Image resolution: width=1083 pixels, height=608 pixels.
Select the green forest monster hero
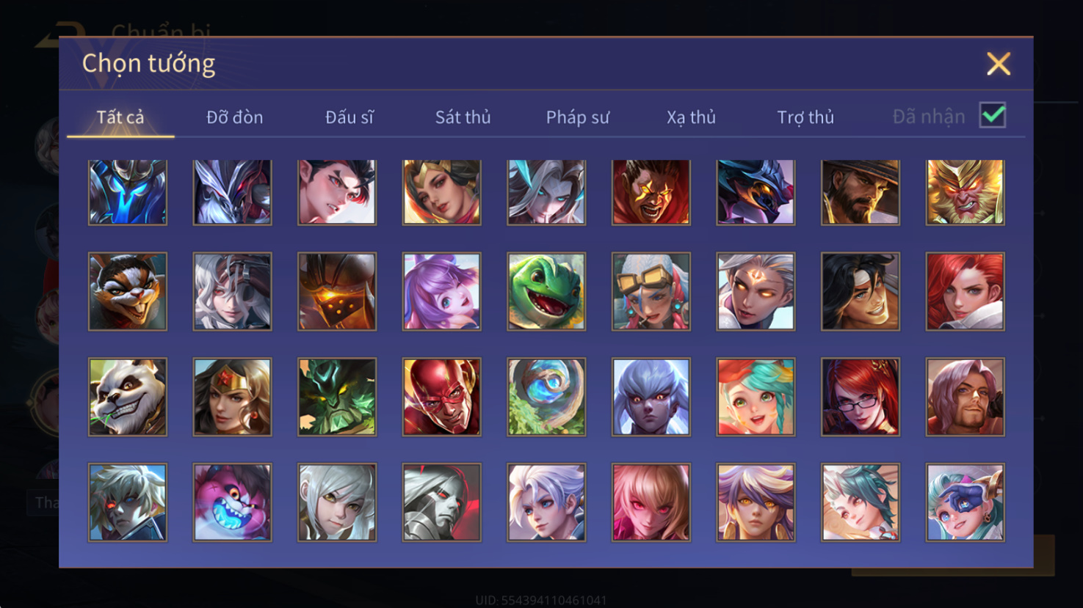pos(337,397)
